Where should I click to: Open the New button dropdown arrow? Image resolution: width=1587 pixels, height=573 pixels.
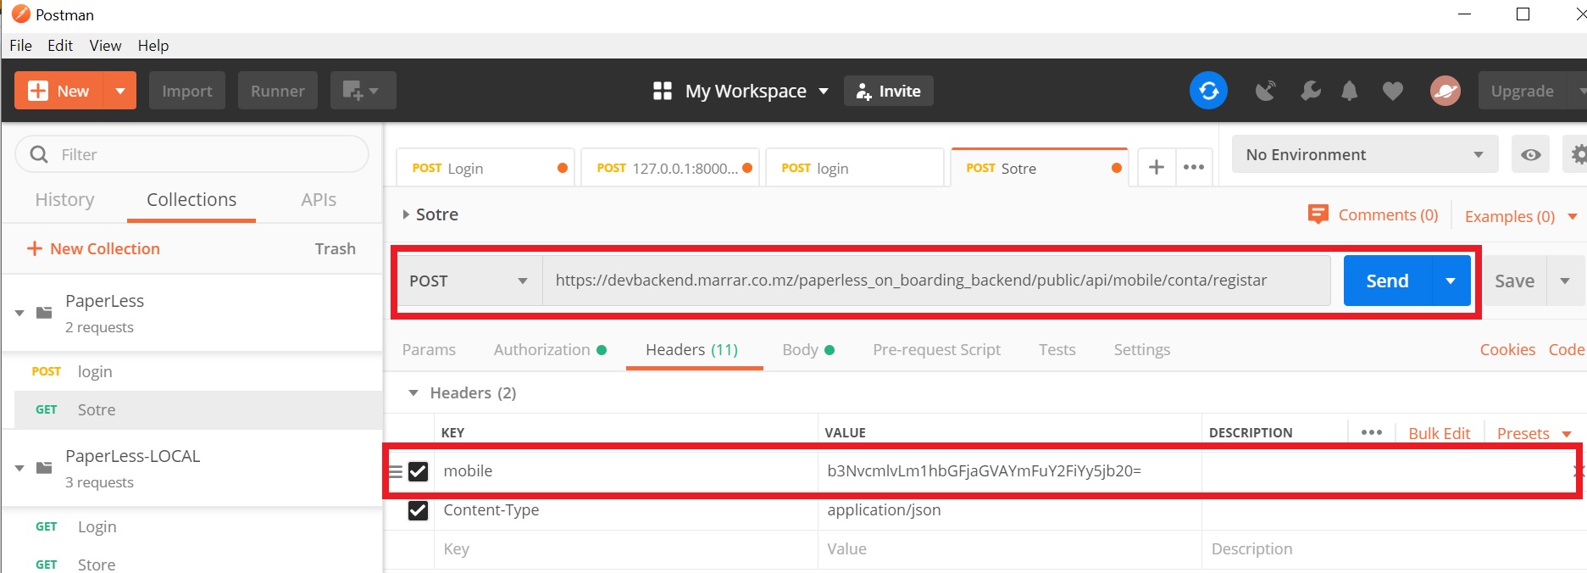[x=119, y=91]
